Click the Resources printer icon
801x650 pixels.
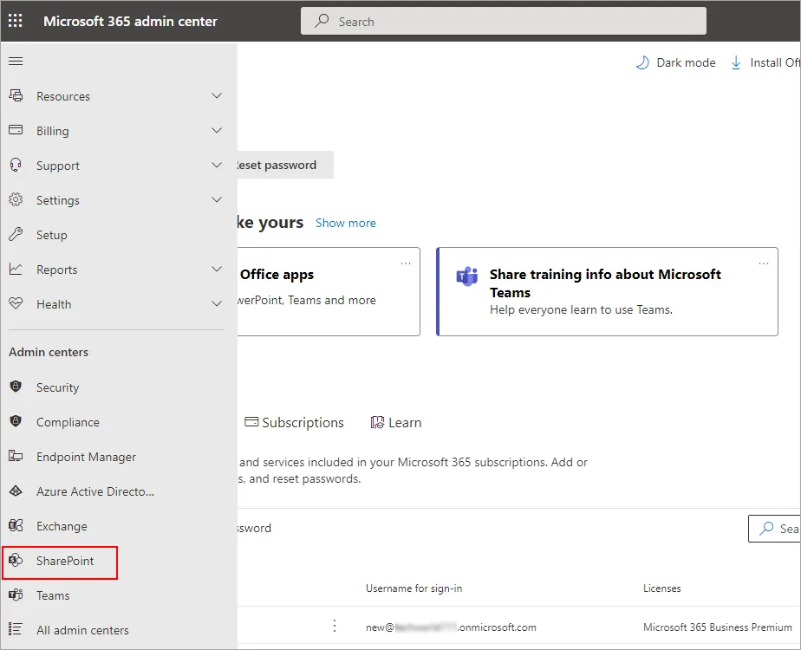pos(16,95)
